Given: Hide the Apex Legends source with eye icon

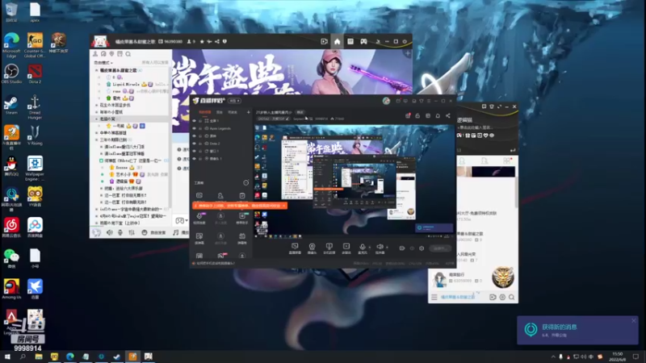Looking at the screenshot, I should tap(195, 128).
